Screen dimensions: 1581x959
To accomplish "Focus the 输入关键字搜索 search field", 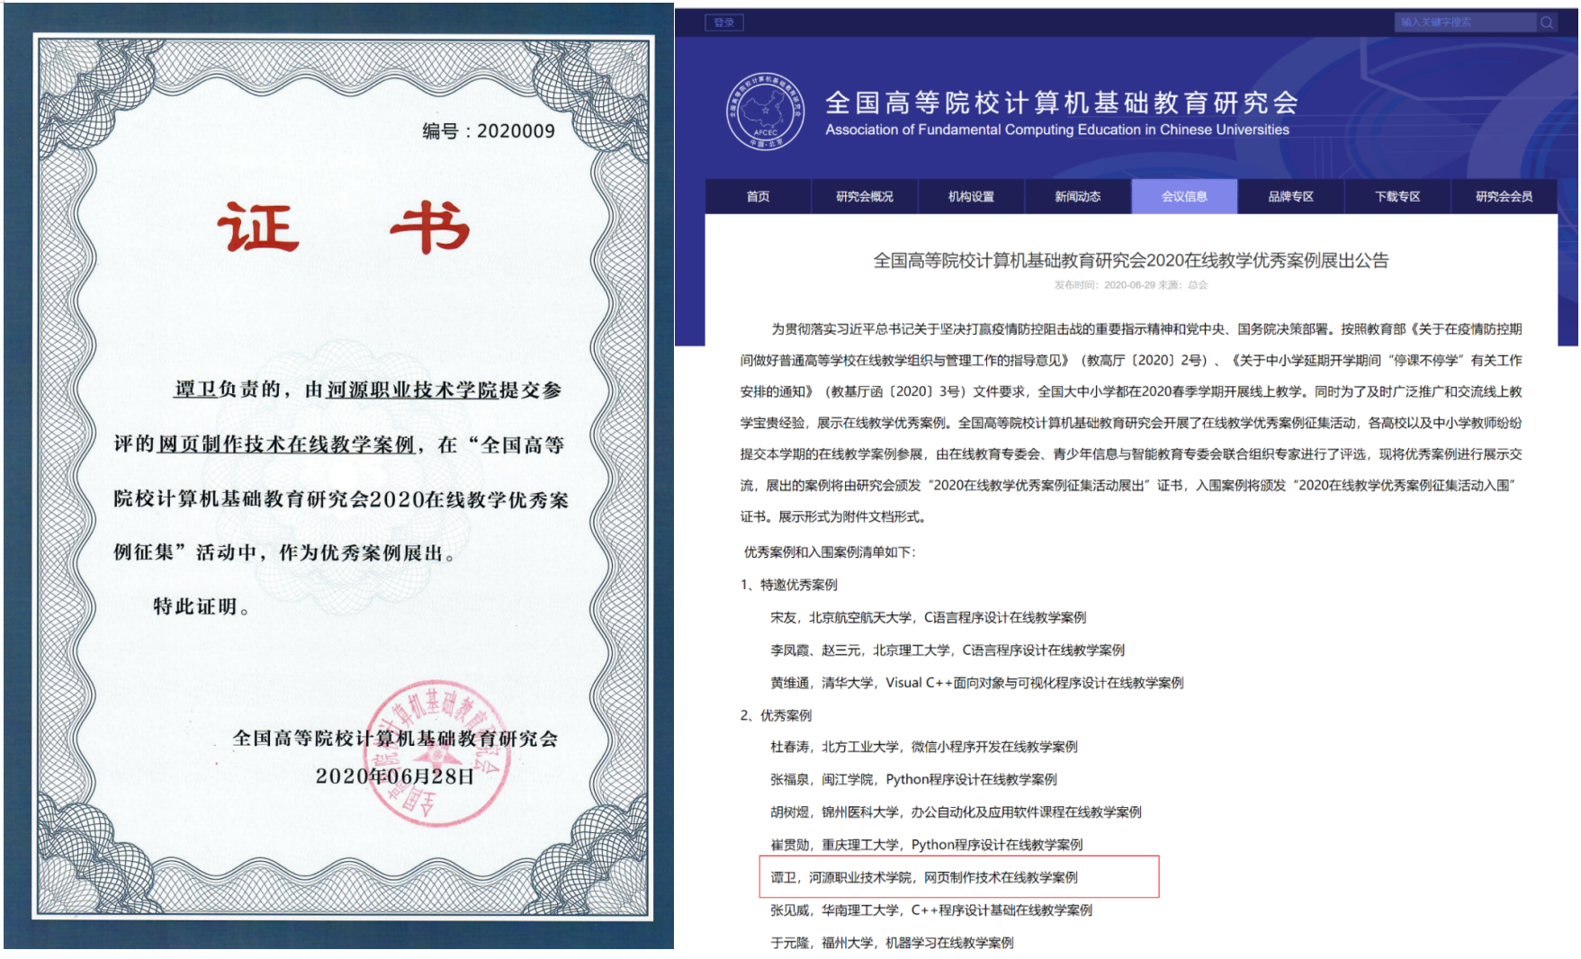I will [1466, 22].
